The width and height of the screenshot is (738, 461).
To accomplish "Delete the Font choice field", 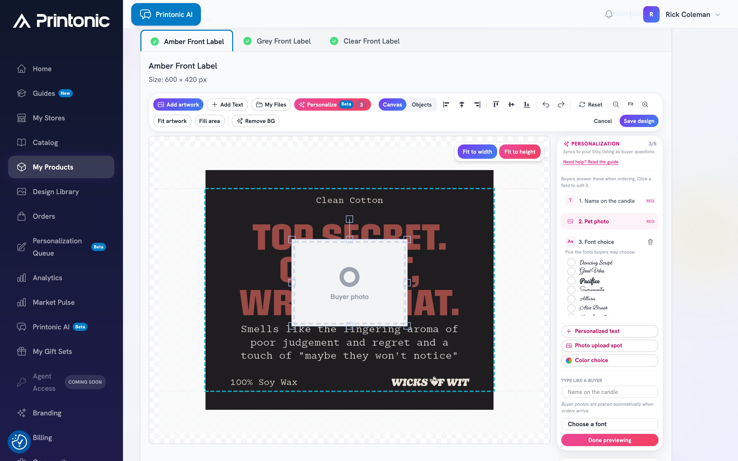I will click(650, 242).
